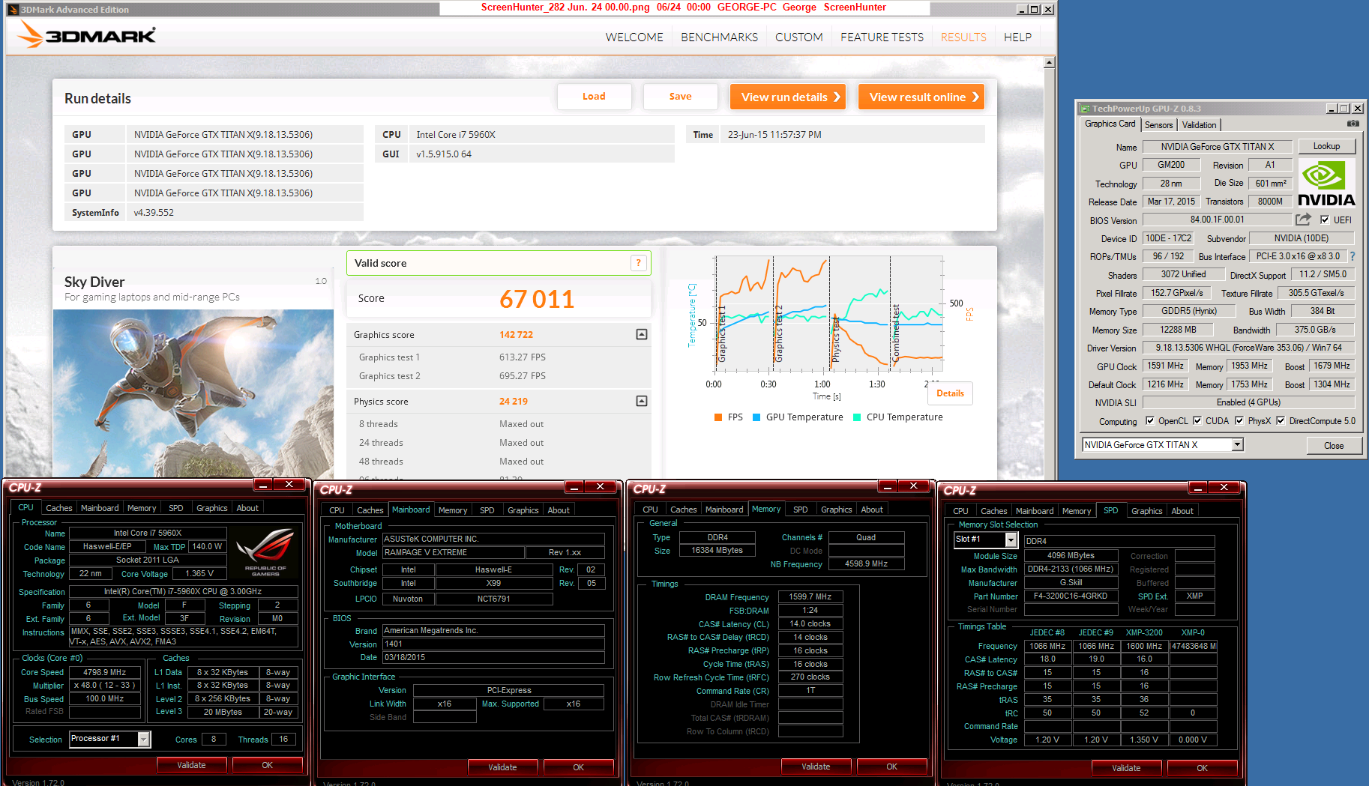Go to FEATURE TESTS in 3DMark
Image resolution: width=1369 pixels, height=786 pixels.
[882, 37]
